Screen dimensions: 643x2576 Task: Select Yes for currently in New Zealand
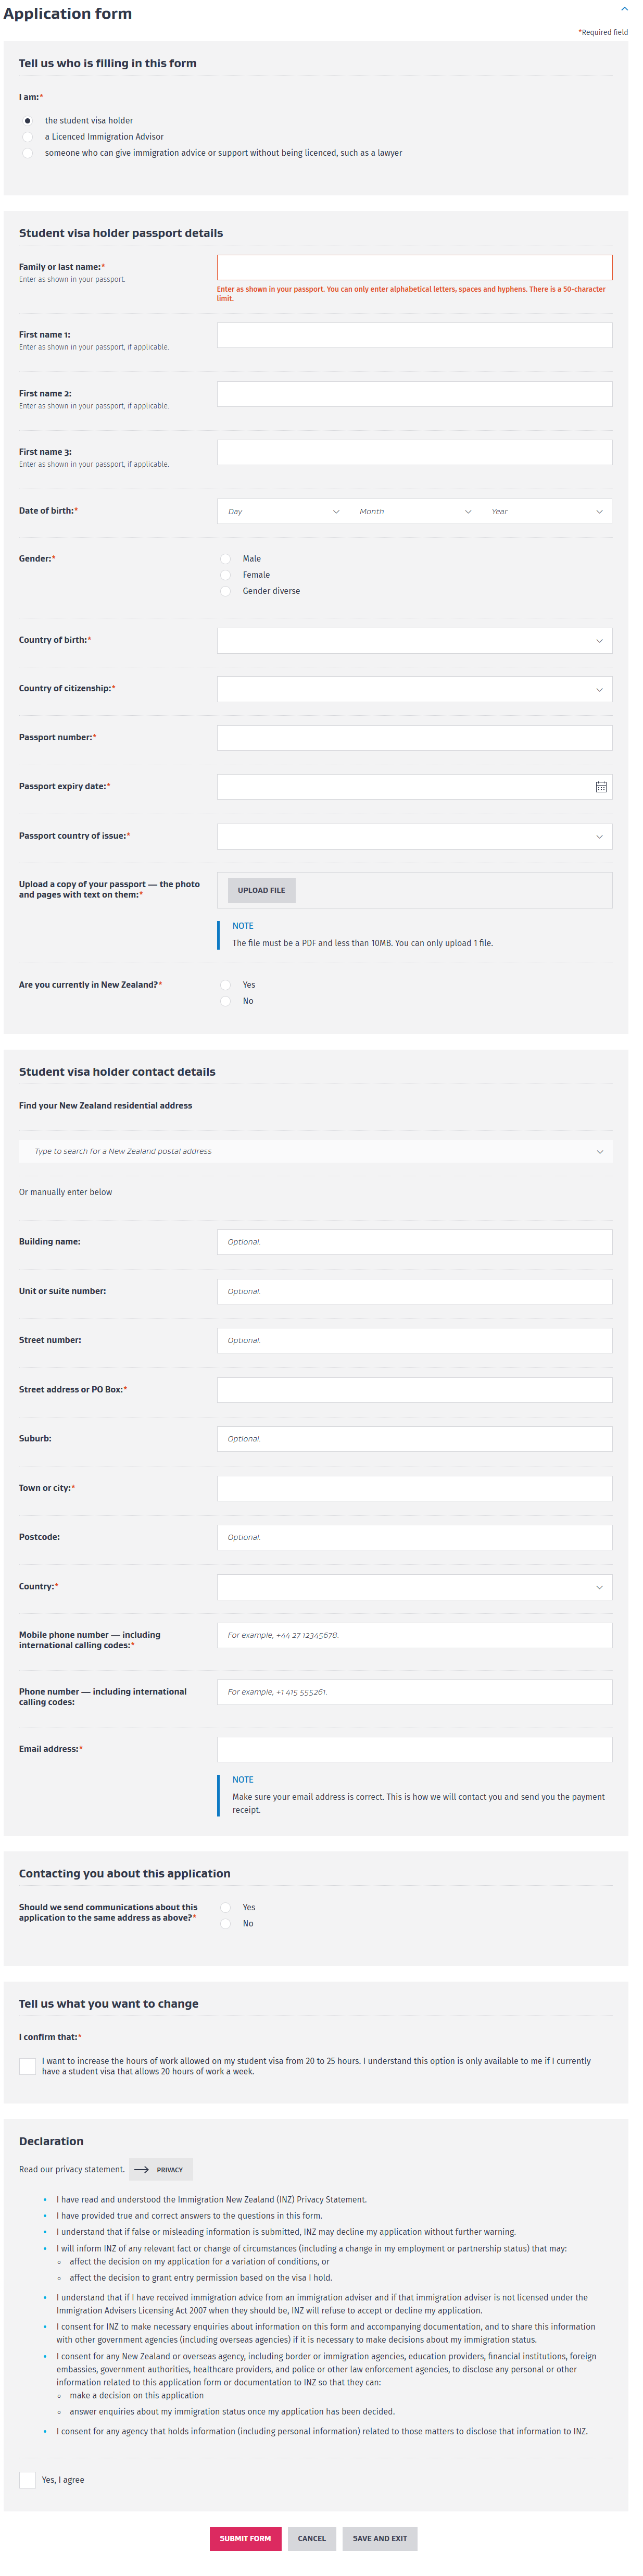click(226, 985)
